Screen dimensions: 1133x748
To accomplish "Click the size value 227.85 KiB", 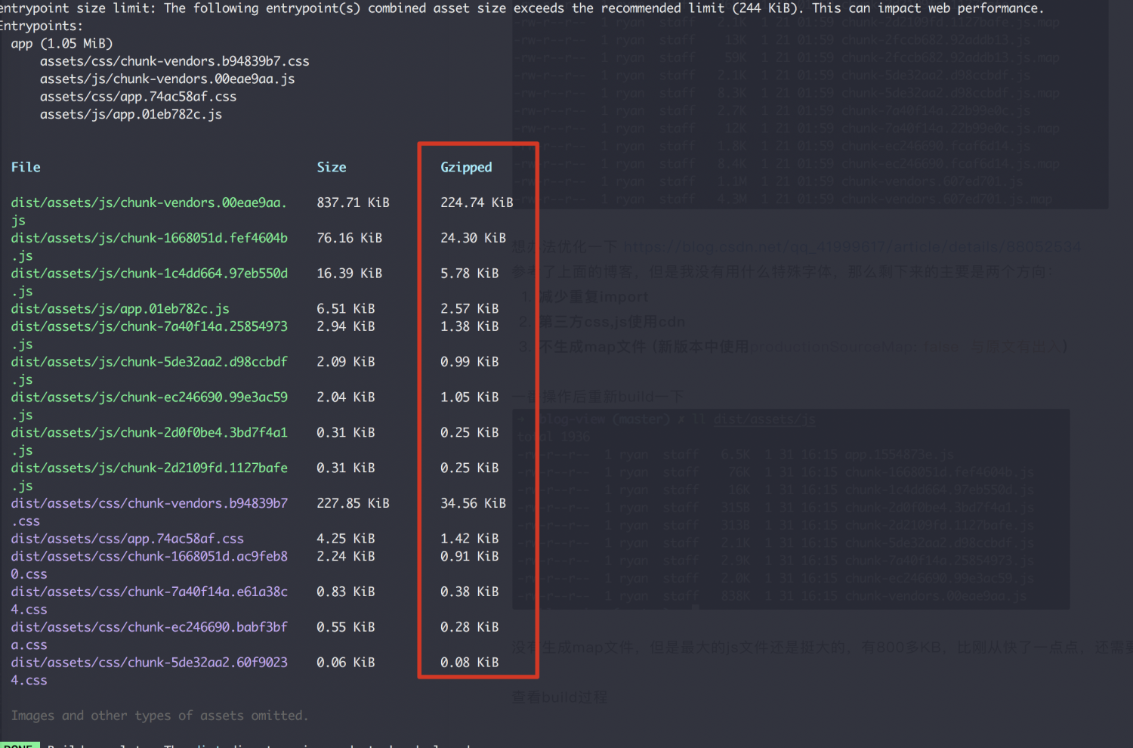I will [353, 503].
